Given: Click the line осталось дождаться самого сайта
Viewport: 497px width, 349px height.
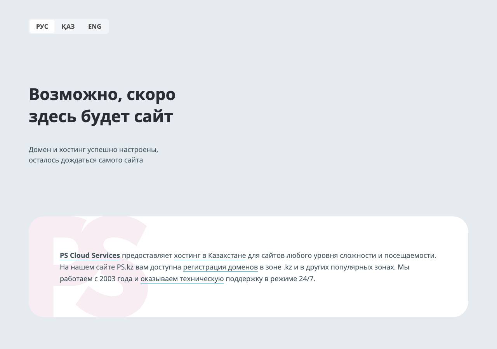Looking at the screenshot, I should (86, 160).
